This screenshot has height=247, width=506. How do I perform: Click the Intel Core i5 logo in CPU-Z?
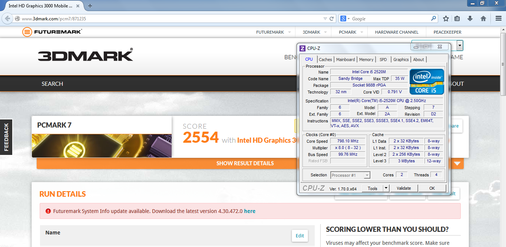pos(426,81)
